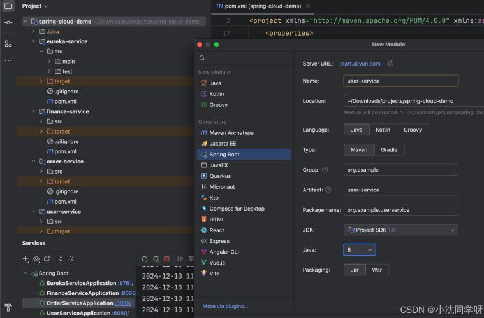
Task: Collapse the spring-cloud-demo root node
Action: (x=26, y=22)
